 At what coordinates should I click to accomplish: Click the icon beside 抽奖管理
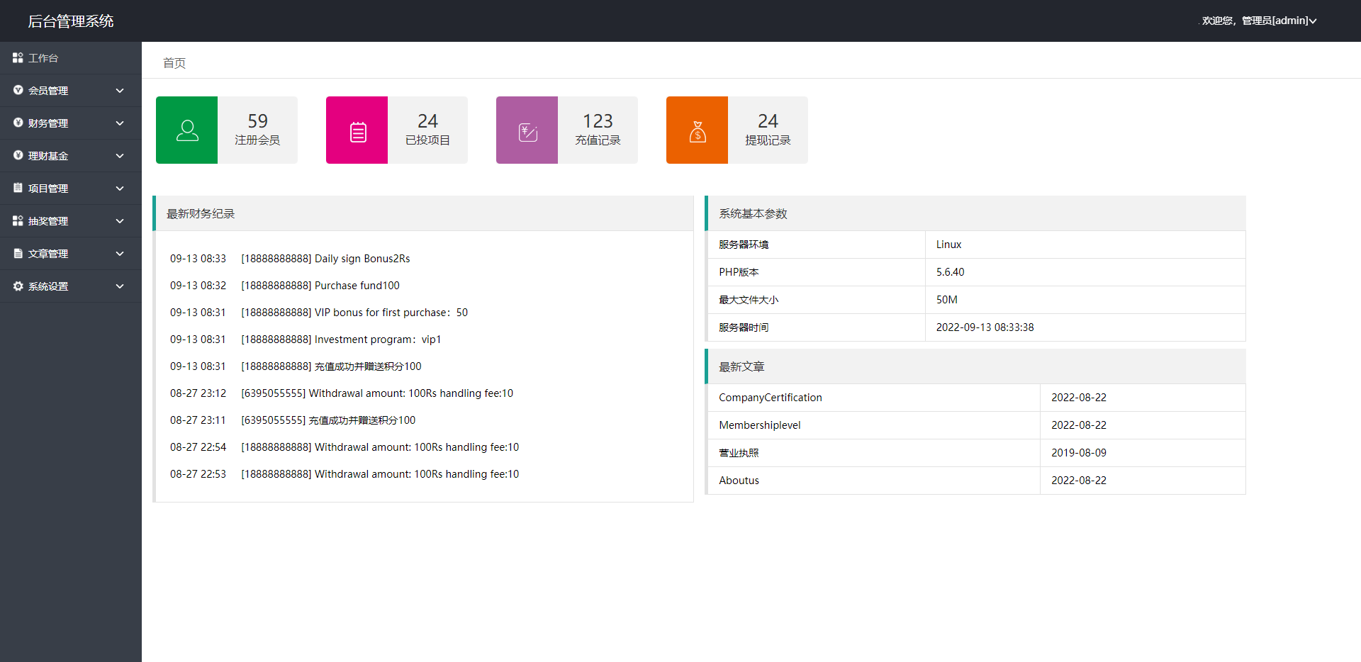(18, 221)
